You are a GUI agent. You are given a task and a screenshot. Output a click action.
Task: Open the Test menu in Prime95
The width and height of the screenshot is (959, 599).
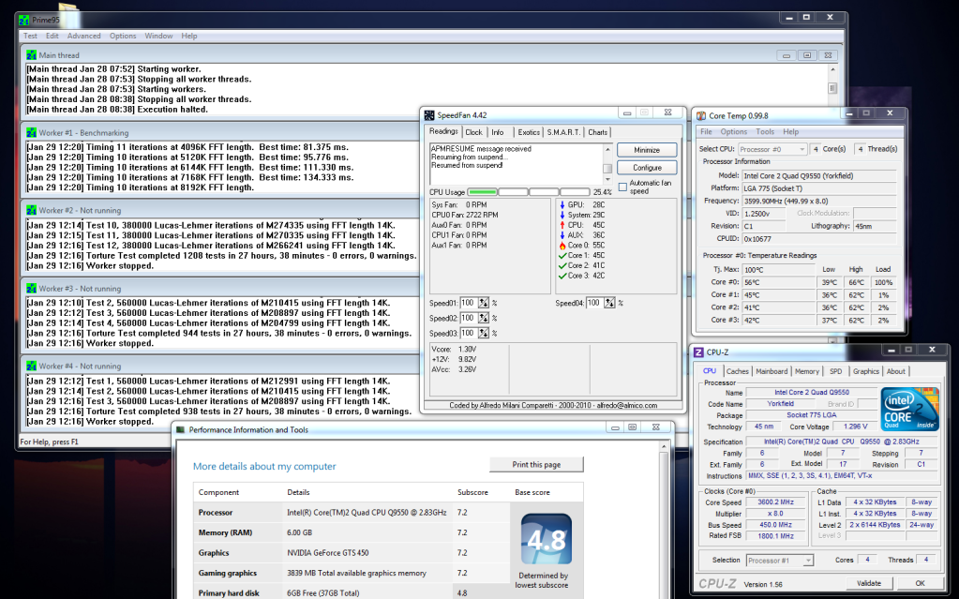[x=30, y=37]
